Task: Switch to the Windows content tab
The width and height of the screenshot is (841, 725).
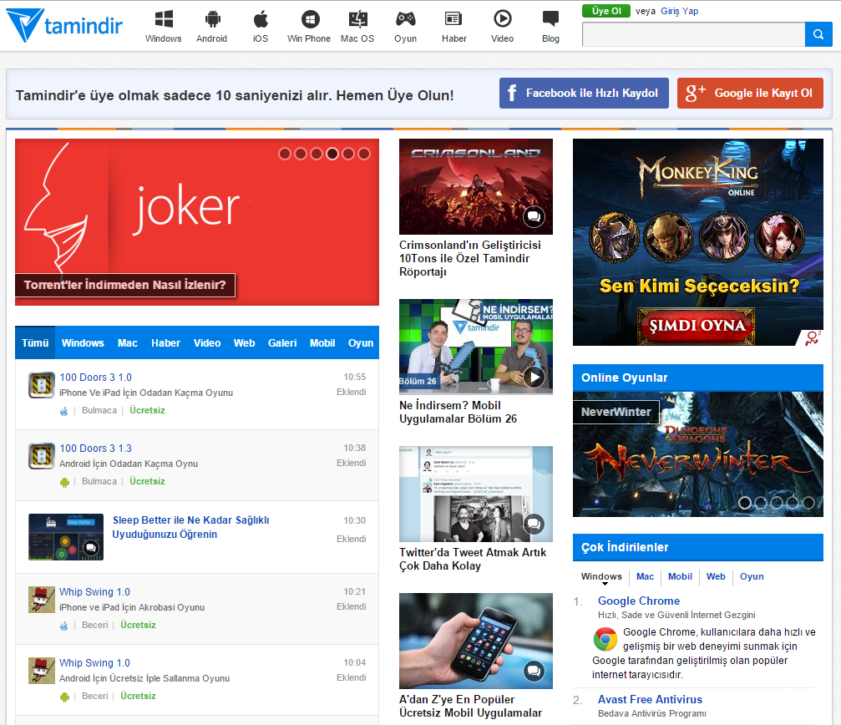Action: point(83,342)
